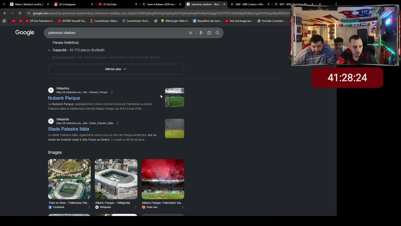Open the Convertisseur Video bookmark
The height and width of the screenshot is (226, 401).
point(104,21)
